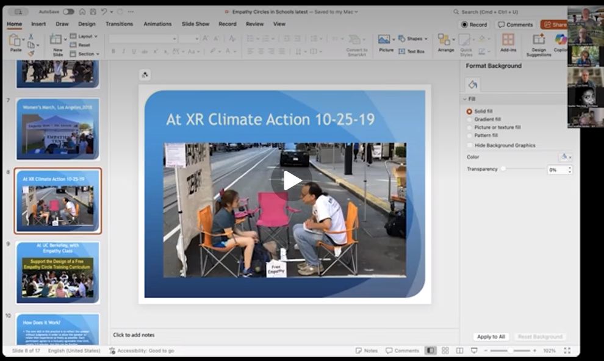Open the Section dropdown
The image size is (604, 361).
(x=85, y=54)
